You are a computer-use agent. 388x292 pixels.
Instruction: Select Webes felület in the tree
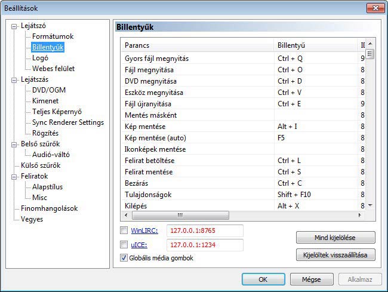coord(53,69)
